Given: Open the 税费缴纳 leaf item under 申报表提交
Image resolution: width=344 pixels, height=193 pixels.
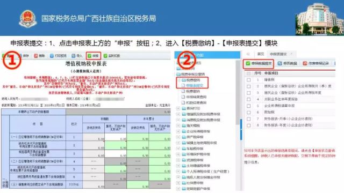Looking at the screenshot, I should pos(193,91).
